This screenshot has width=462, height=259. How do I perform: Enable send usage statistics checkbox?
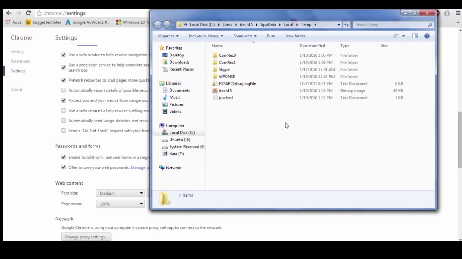click(64, 121)
